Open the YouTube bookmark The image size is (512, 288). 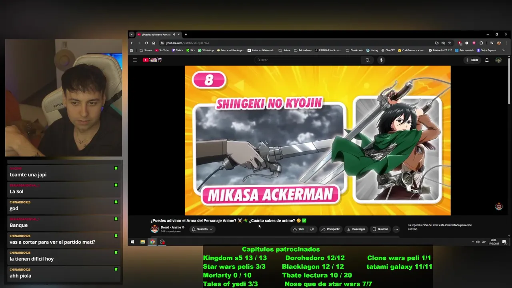(162, 50)
